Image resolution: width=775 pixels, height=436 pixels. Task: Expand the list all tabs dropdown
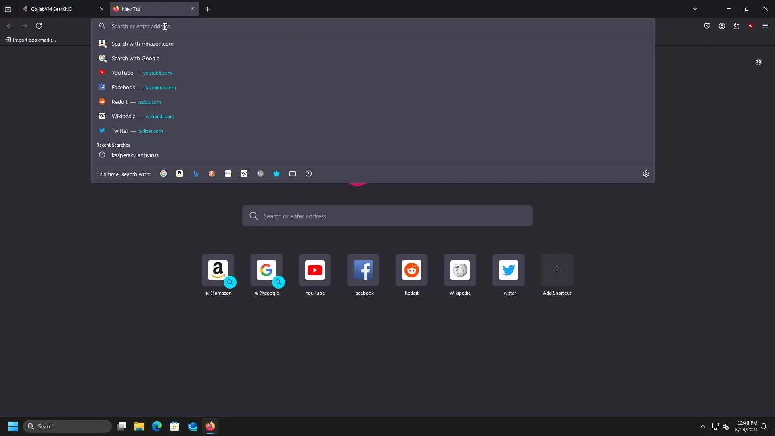(695, 9)
